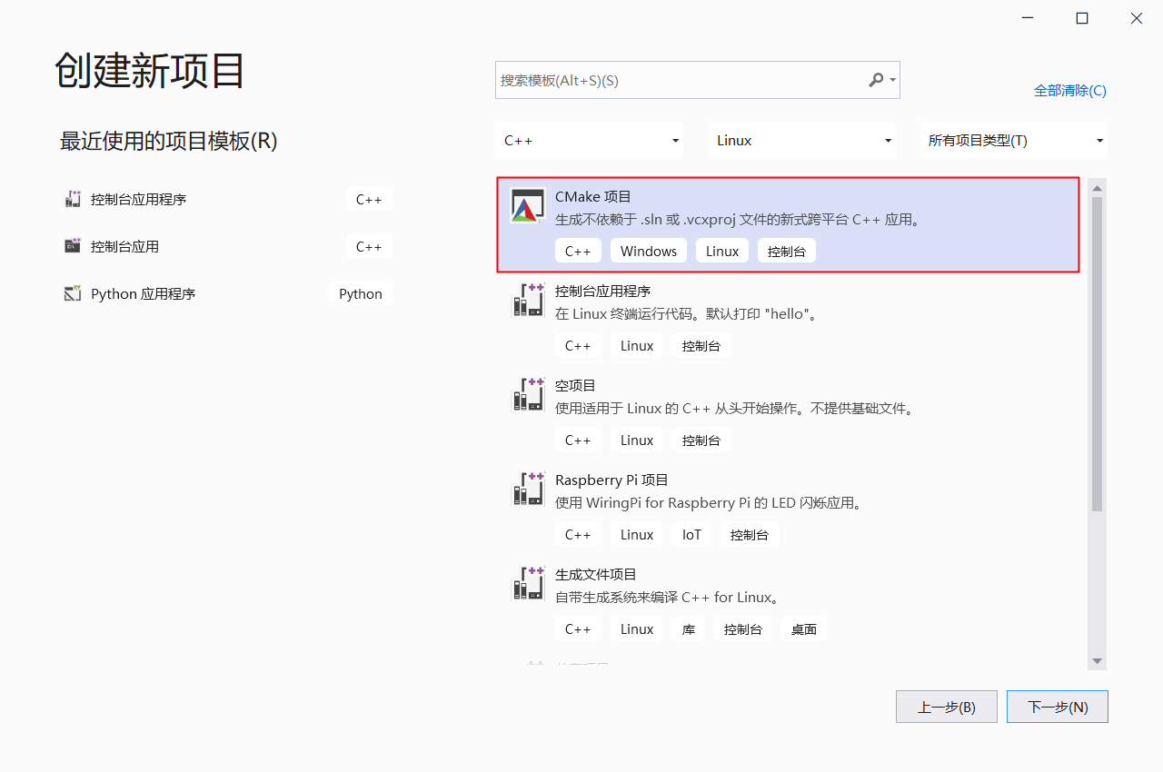Click the 库 tag on 生成文件项目

pyautogui.click(x=689, y=628)
